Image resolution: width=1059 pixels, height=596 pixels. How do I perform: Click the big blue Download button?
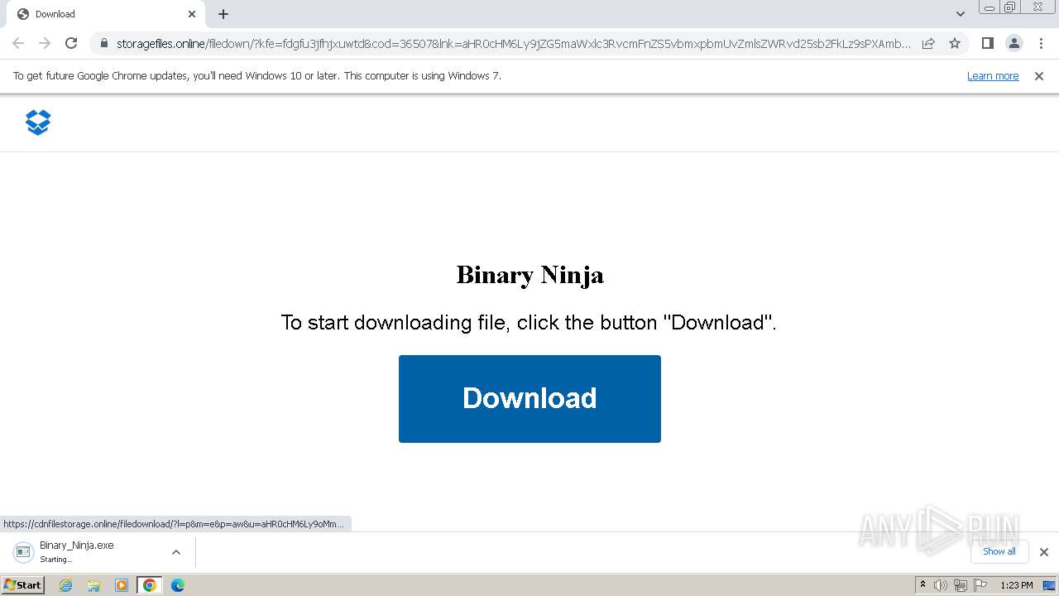529,399
